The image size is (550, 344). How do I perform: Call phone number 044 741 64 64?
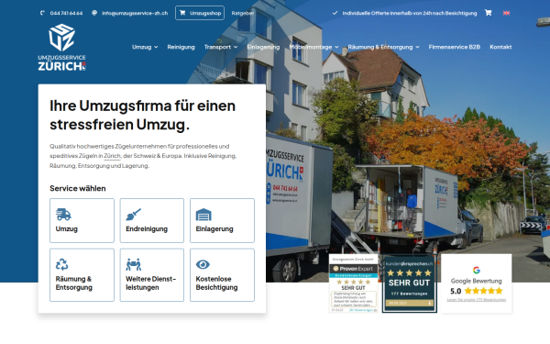pyautogui.click(x=66, y=13)
